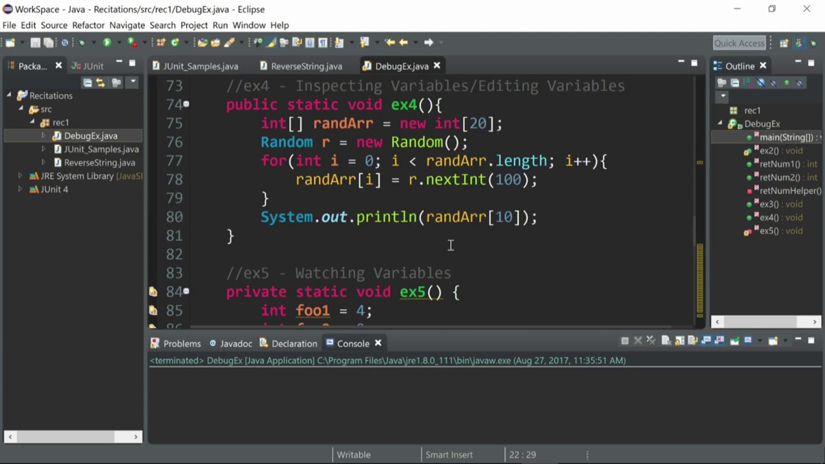This screenshot has height=464, width=825.
Task: Open the Refactor menu
Action: coord(88,25)
